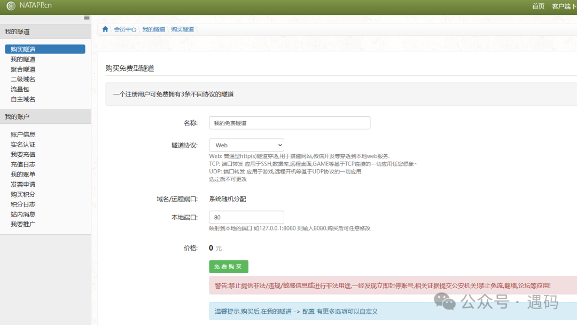Open the 隧道协议 Web dropdown
The image size is (577, 325).
[x=246, y=145]
